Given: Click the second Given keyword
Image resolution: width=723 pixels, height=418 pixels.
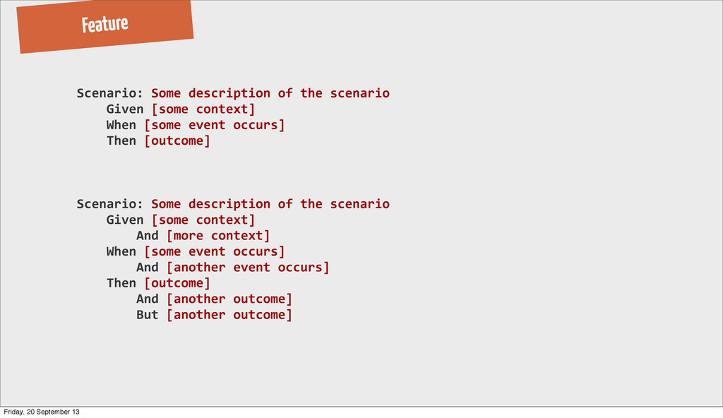Looking at the screenshot, I should 125,220.
